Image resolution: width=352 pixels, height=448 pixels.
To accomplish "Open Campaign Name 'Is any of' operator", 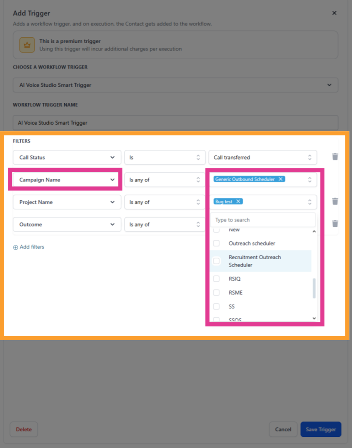I will click(164, 180).
